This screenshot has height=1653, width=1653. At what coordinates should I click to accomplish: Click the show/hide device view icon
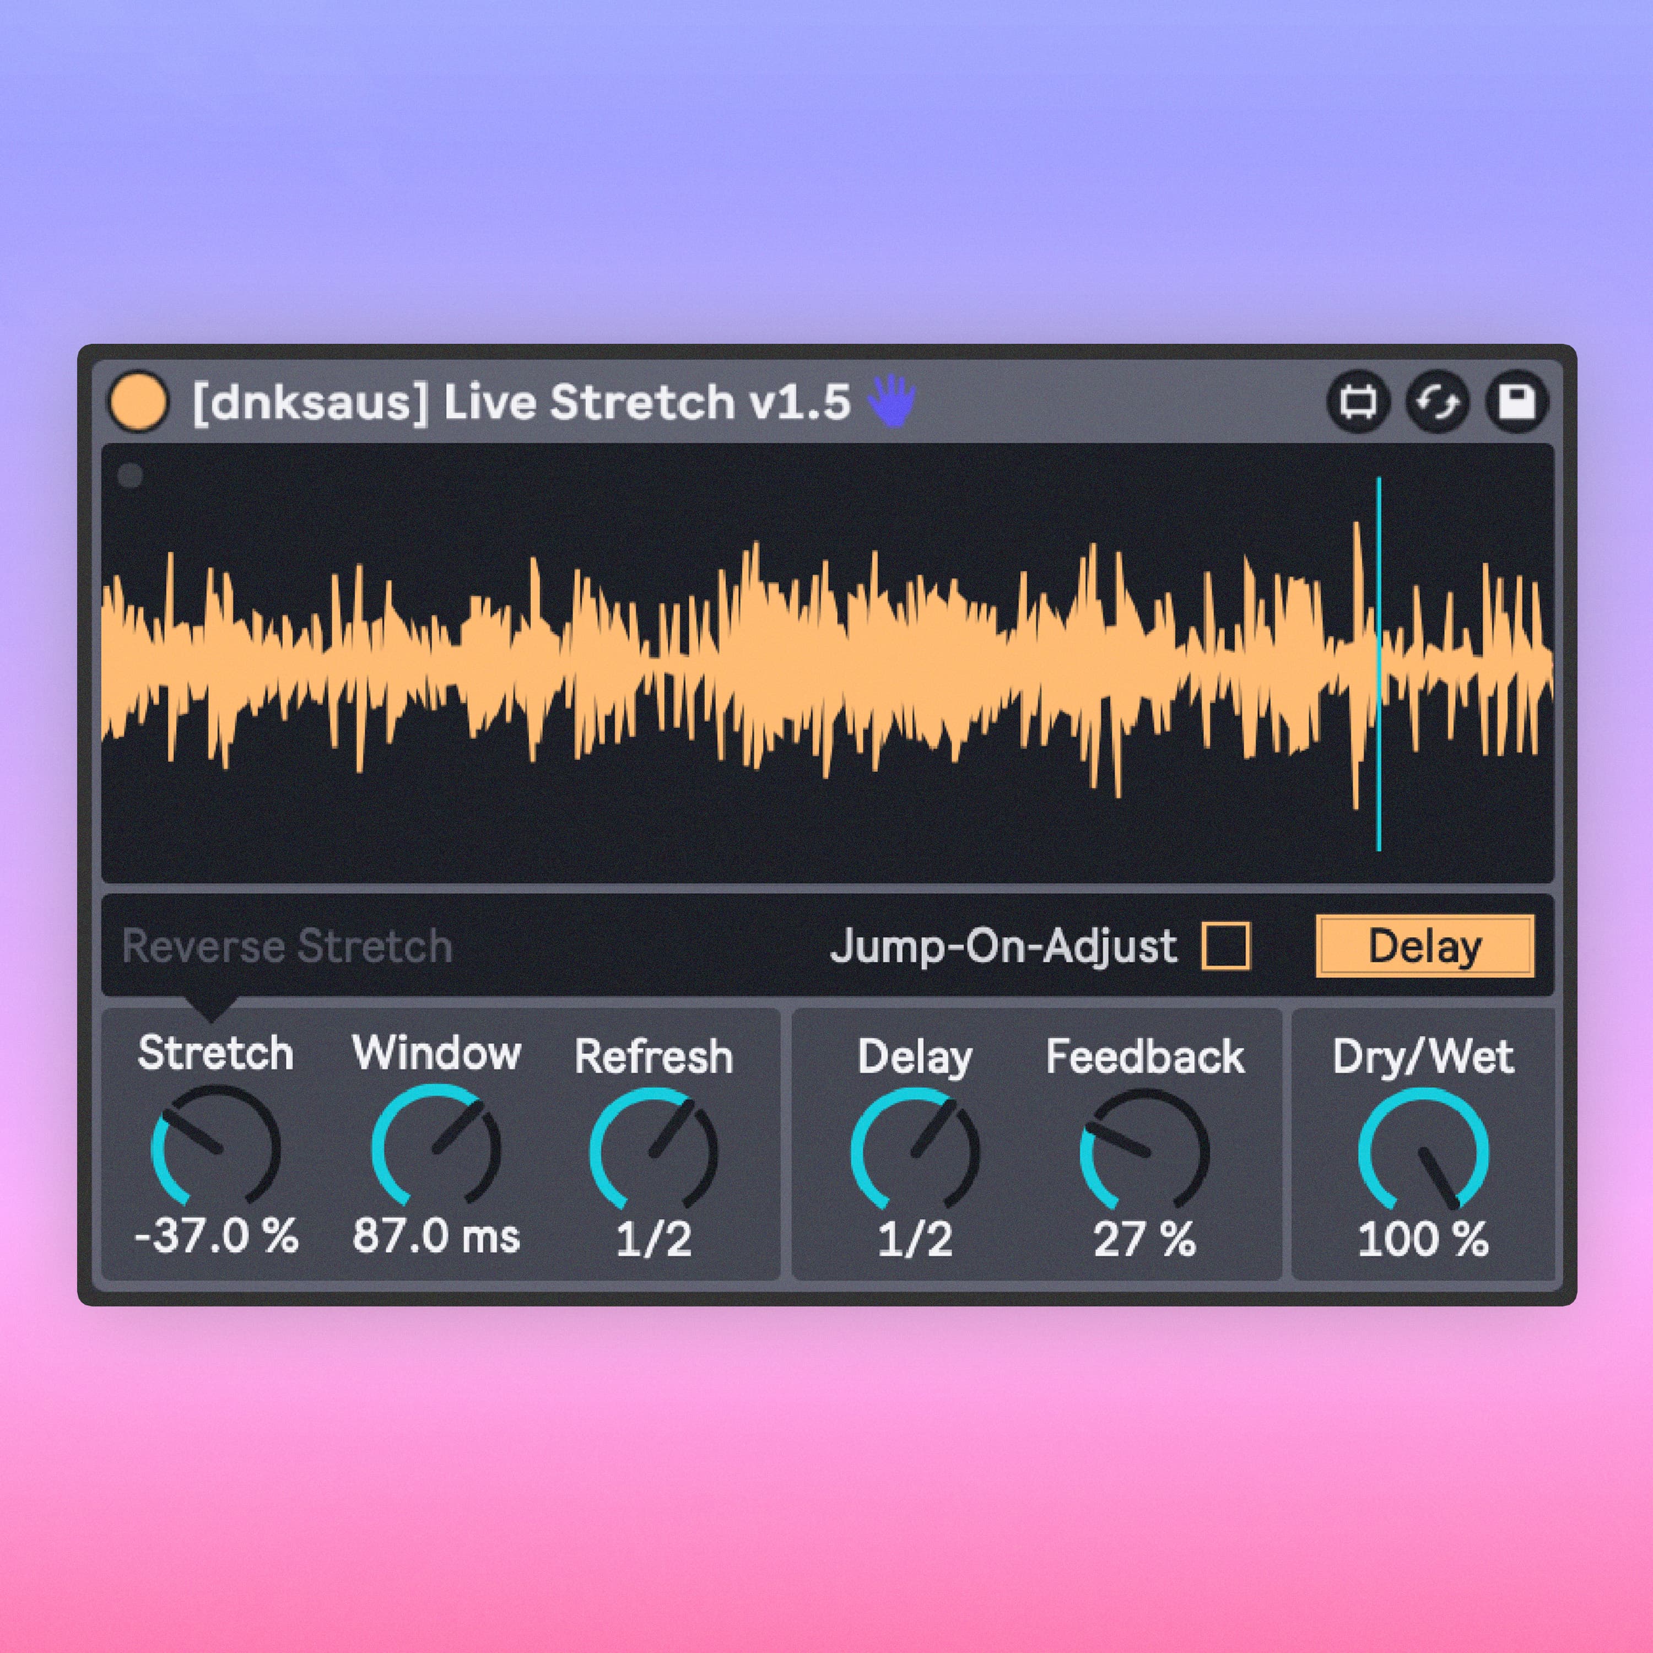(1358, 402)
